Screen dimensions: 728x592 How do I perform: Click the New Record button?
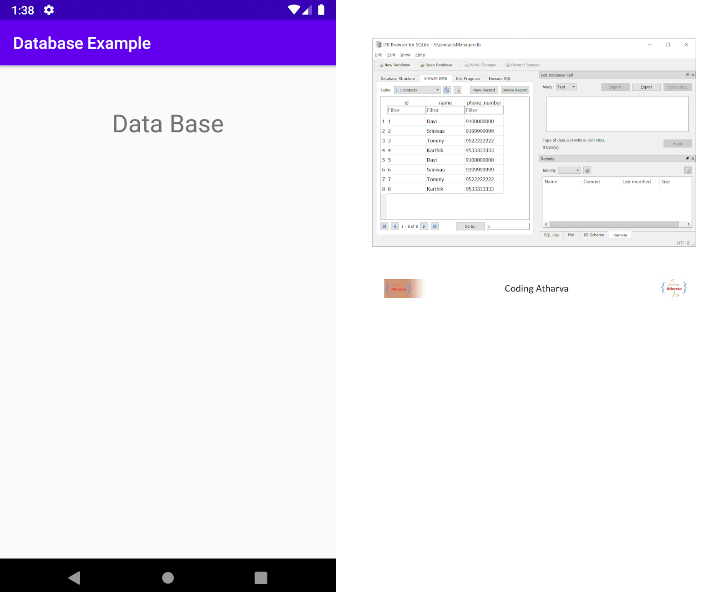(x=483, y=90)
